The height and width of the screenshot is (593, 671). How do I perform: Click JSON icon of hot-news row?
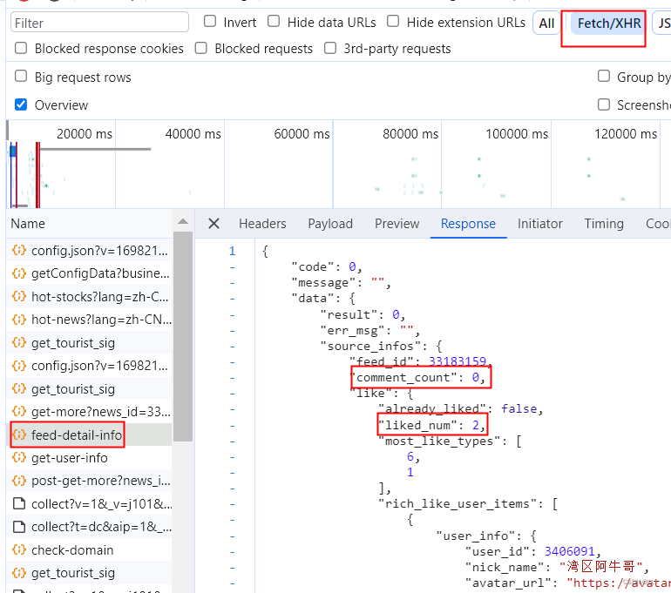(x=19, y=319)
